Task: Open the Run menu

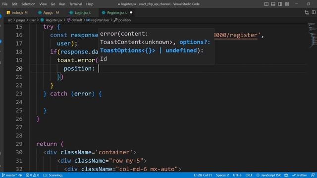Action: (x=62, y=4)
